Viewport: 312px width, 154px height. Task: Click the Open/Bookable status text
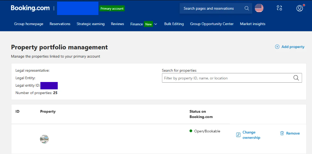(x=207, y=131)
